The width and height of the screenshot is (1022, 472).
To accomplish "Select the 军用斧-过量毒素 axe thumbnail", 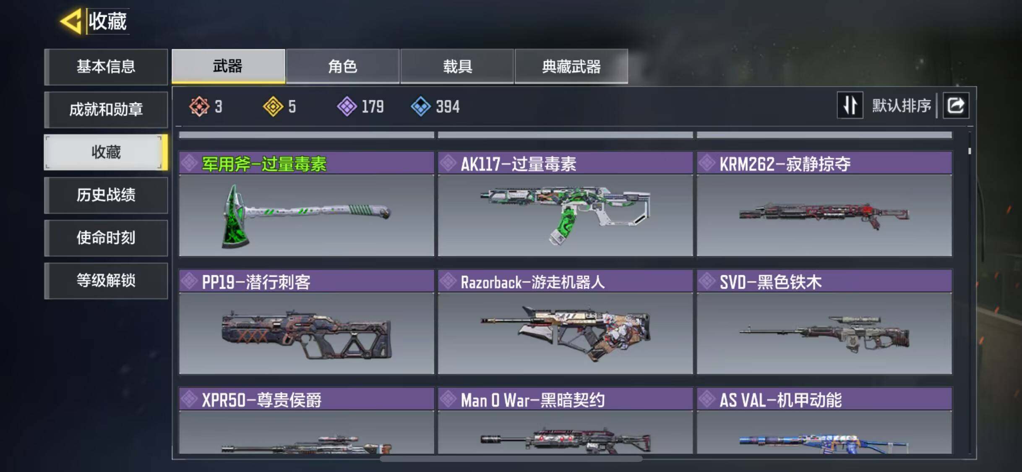I will click(306, 215).
